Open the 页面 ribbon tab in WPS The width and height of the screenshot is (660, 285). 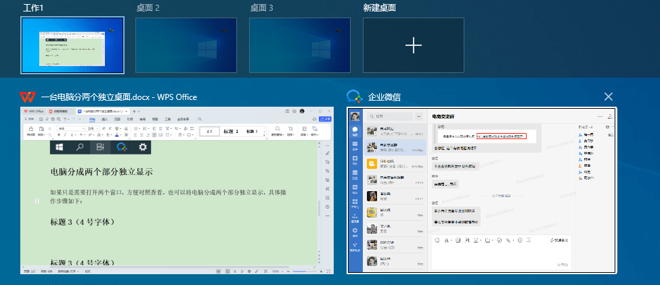117,120
